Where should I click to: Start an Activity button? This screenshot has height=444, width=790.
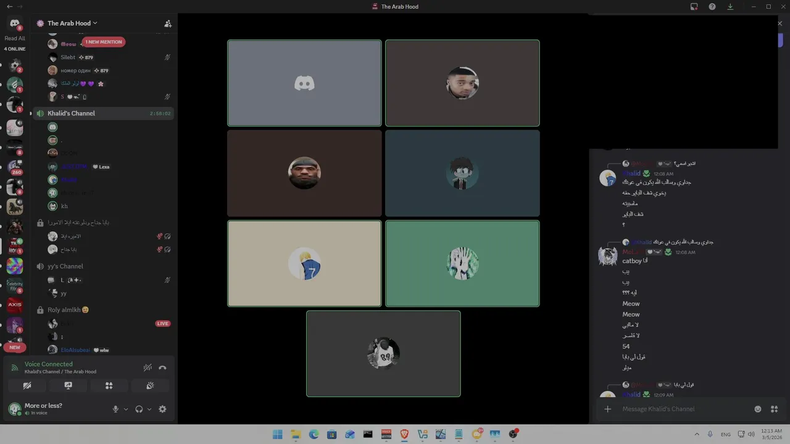[109, 385]
